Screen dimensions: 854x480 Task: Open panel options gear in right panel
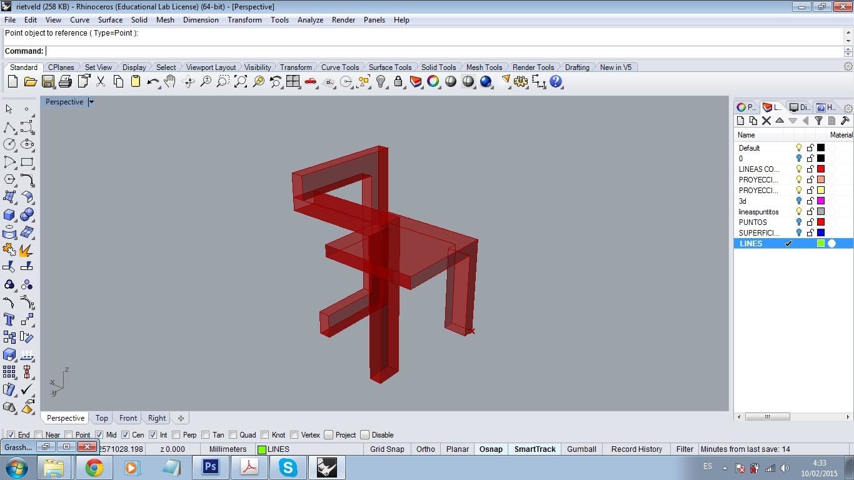click(x=848, y=107)
